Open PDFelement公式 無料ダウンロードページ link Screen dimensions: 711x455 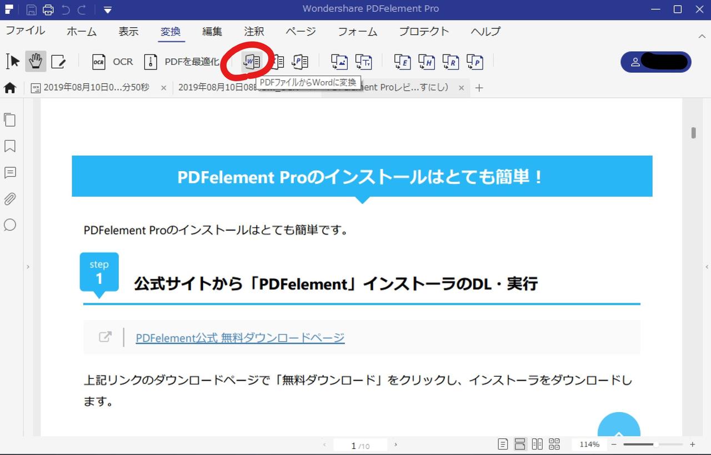tap(240, 338)
